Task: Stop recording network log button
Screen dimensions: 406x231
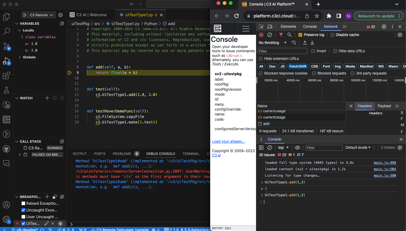Action: point(261,35)
